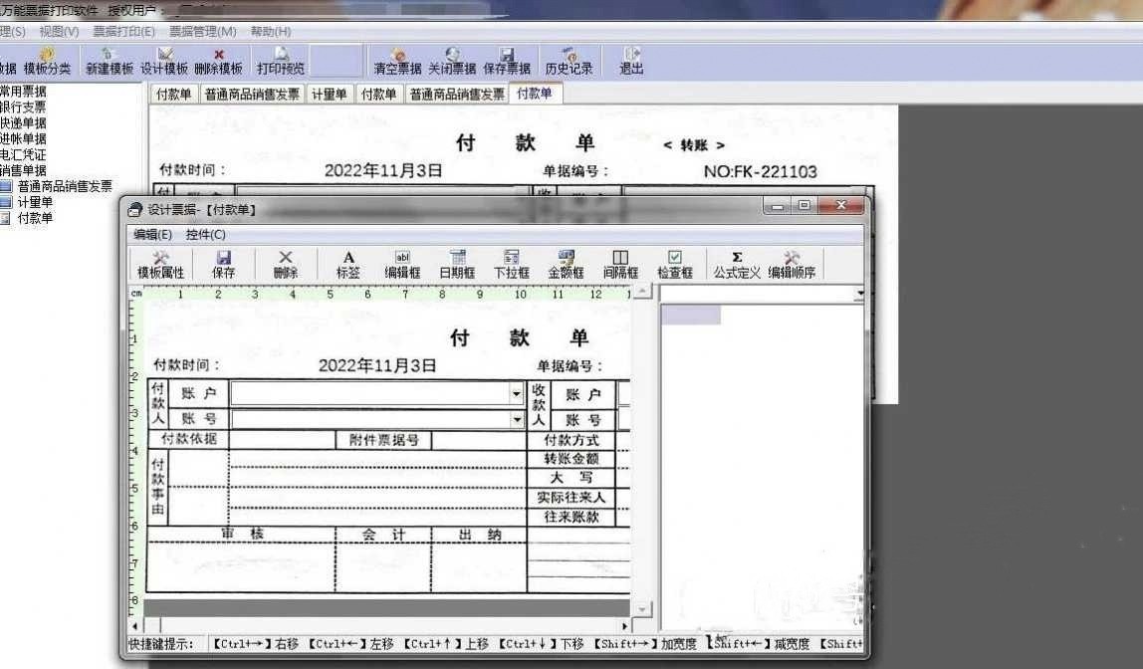Select 进帐单据 category in sidebar
The image size is (1143, 669).
point(23,138)
